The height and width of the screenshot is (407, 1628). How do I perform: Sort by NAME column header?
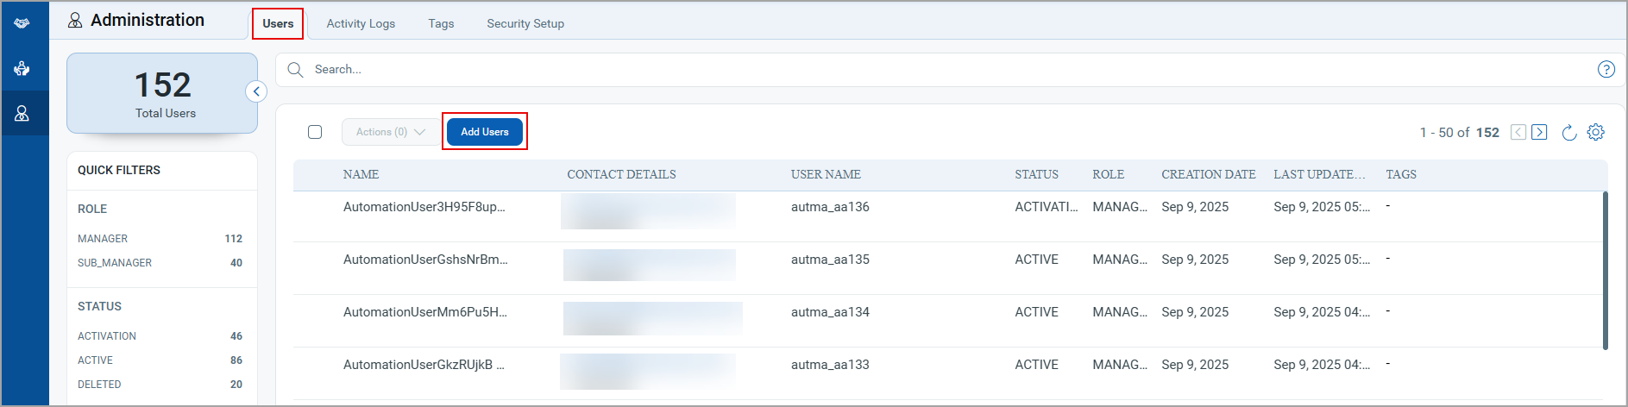click(x=361, y=174)
